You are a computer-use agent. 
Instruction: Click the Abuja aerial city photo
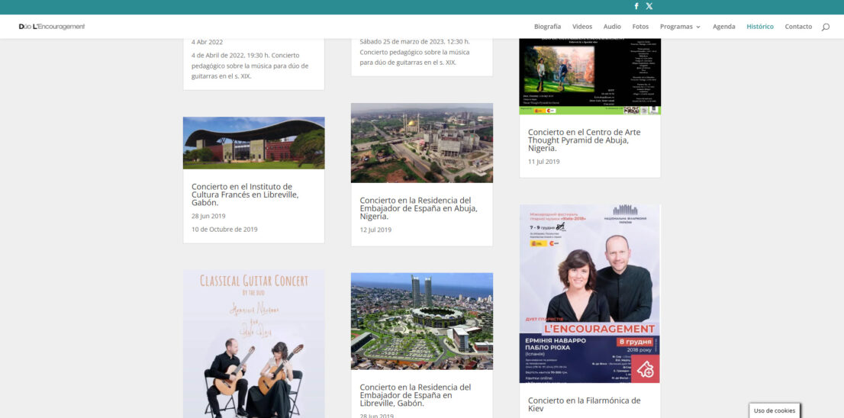tap(422, 143)
